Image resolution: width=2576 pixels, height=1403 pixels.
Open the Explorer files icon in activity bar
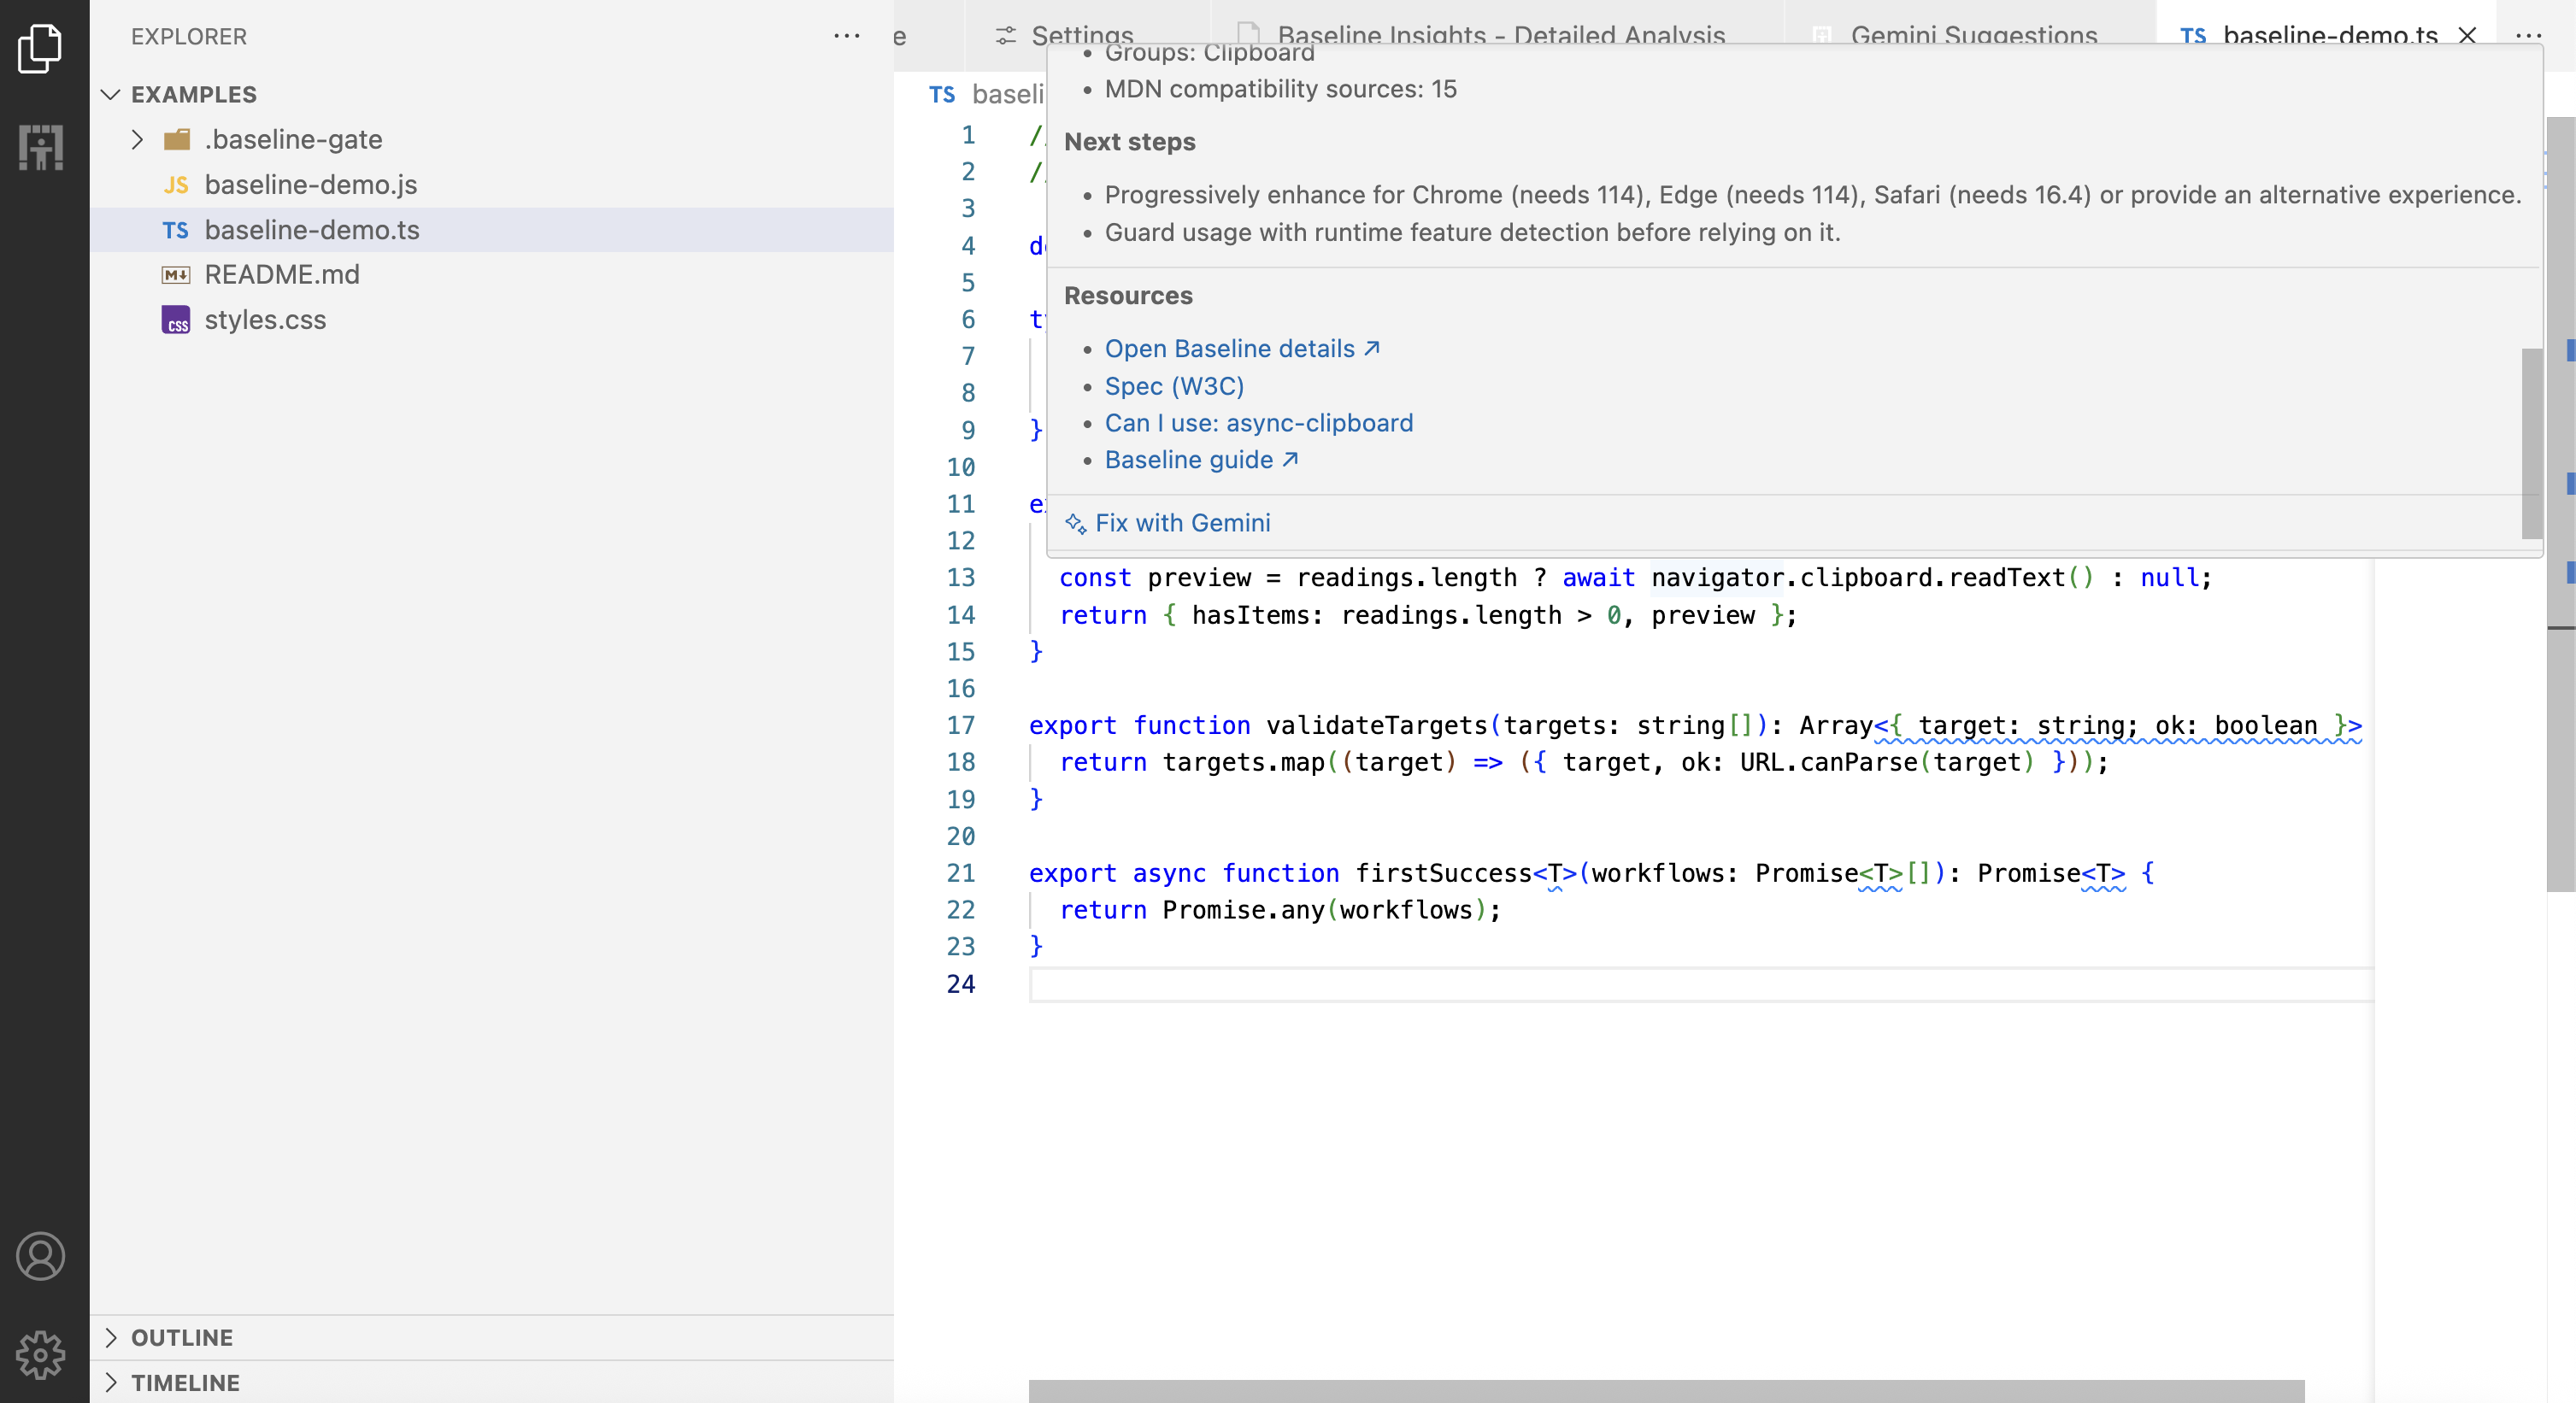(40, 48)
